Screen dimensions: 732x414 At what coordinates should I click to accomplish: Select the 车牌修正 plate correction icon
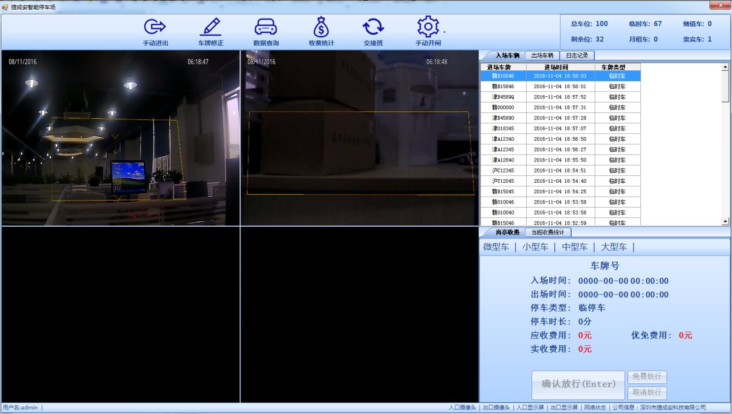211,32
